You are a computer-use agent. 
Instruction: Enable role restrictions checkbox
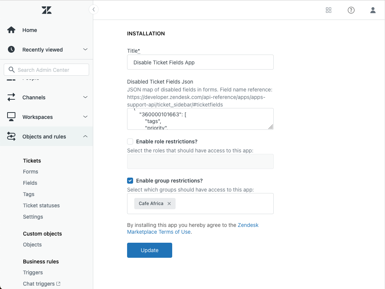pos(130,141)
